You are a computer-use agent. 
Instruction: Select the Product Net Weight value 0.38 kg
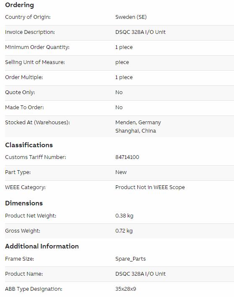(x=124, y=216)
